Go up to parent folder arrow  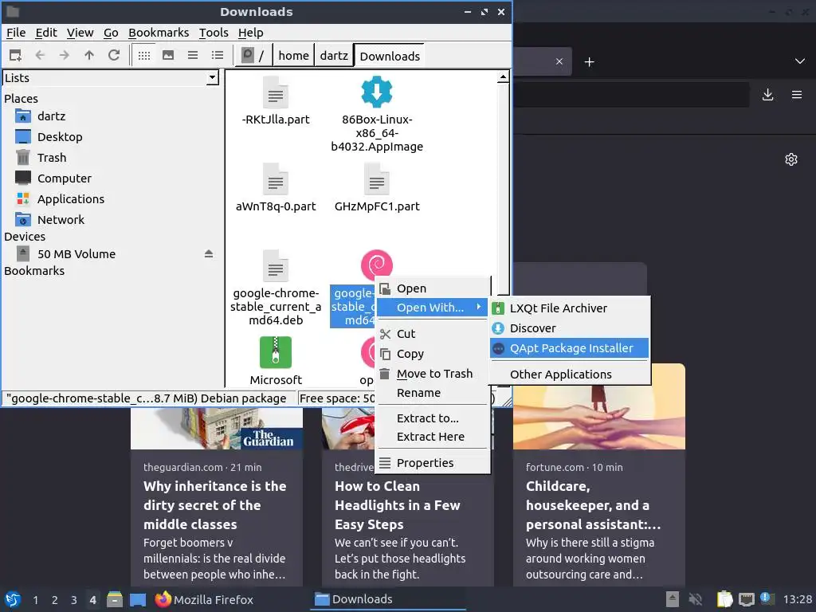[x=89, y=55]
